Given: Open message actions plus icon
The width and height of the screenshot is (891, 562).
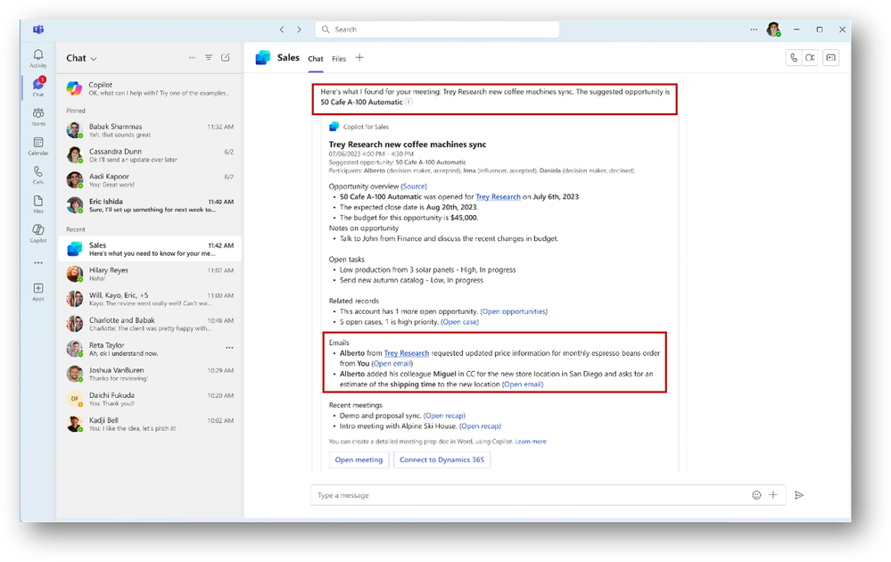Looking at the screenshot, I should (x=772, y=495).
